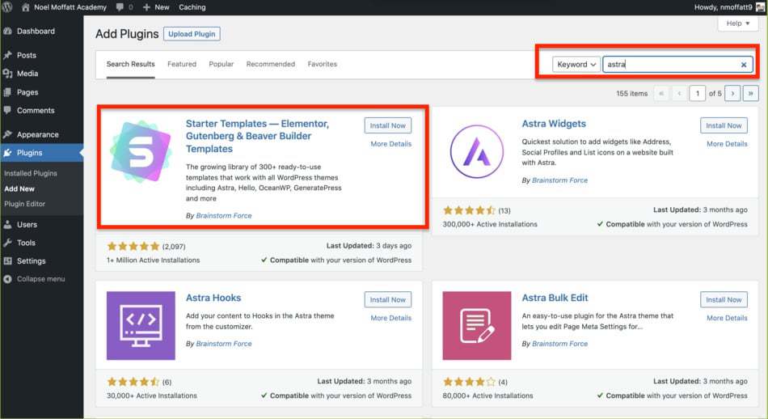
Task: Click the Appearance paintbrush icon
Action: [x=7, y=134]
